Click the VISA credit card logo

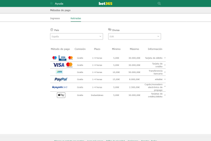tap(59, 65)
